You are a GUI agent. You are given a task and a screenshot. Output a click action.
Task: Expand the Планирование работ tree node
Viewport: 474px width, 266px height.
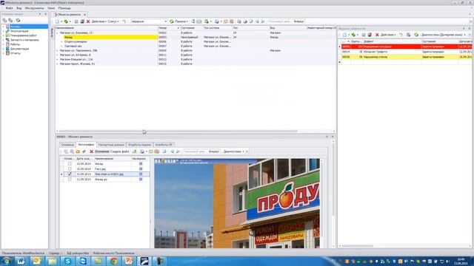(x=3, y=35)
